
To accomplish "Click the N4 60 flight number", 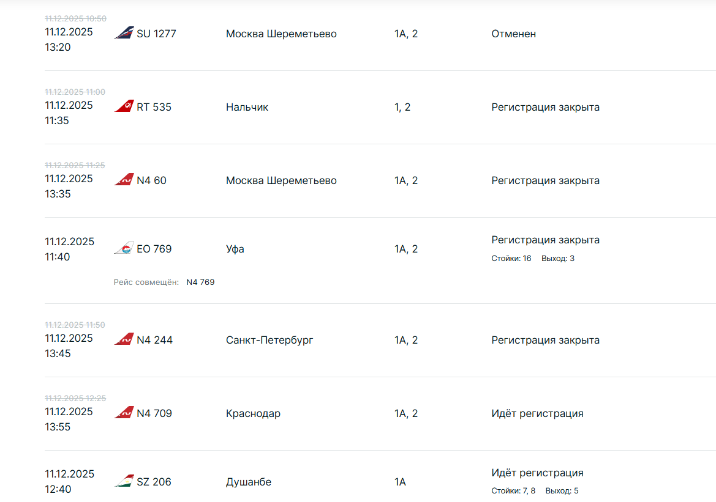I will pos(151,180).
